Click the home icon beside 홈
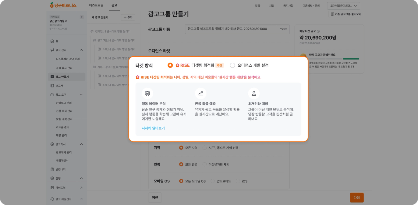Screen dimensions: 418x205 [x=52, y=41]
